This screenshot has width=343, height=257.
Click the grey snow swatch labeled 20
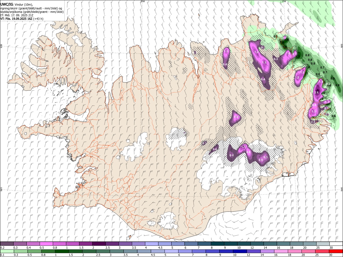pos(310,244)
